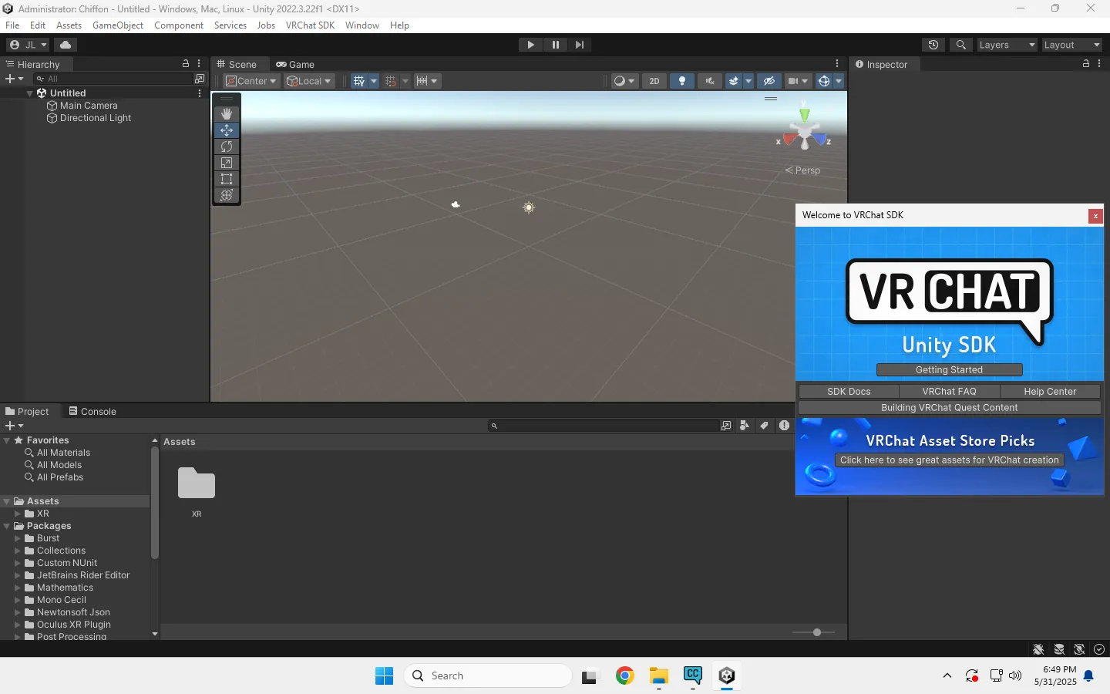Select the Scale tool

pos(227,163)
